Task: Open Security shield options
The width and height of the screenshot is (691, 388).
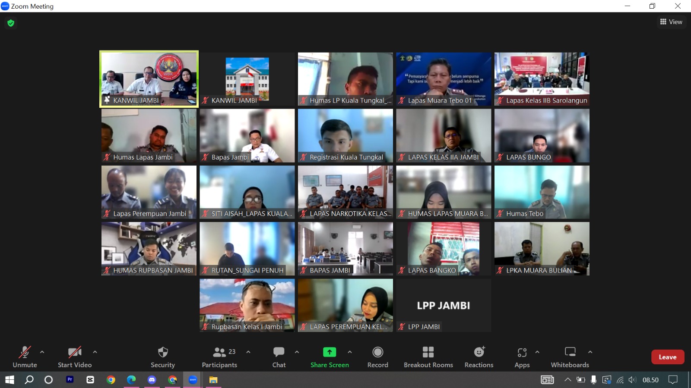Action: [163, 357]
